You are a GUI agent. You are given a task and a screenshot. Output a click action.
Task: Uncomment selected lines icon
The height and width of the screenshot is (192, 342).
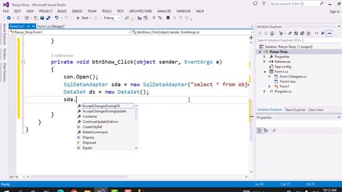(160, 18)
